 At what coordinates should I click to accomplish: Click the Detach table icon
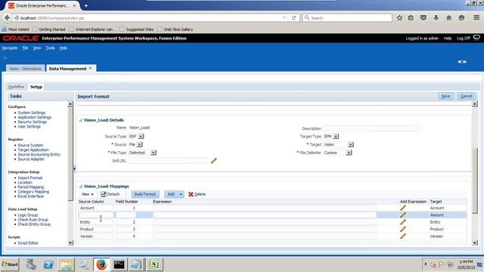pos(104,194)
